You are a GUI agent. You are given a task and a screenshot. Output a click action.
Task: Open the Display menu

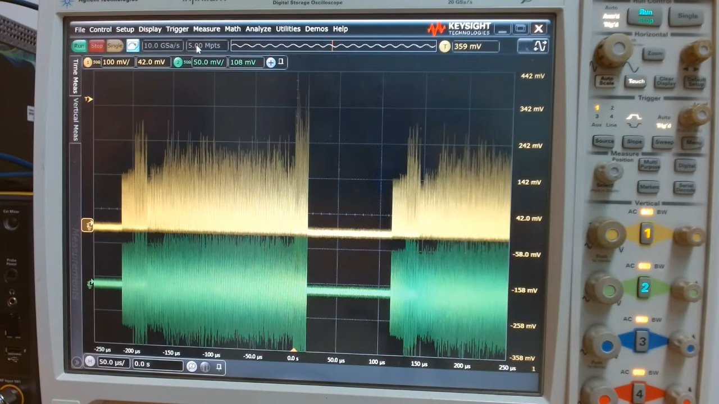click(x=150, y=29)
